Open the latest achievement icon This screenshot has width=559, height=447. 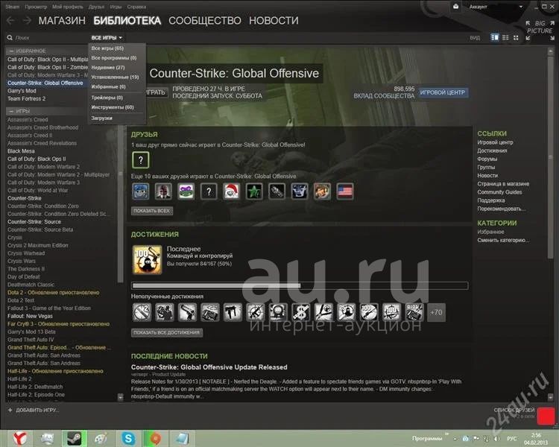tap(147, 260)
